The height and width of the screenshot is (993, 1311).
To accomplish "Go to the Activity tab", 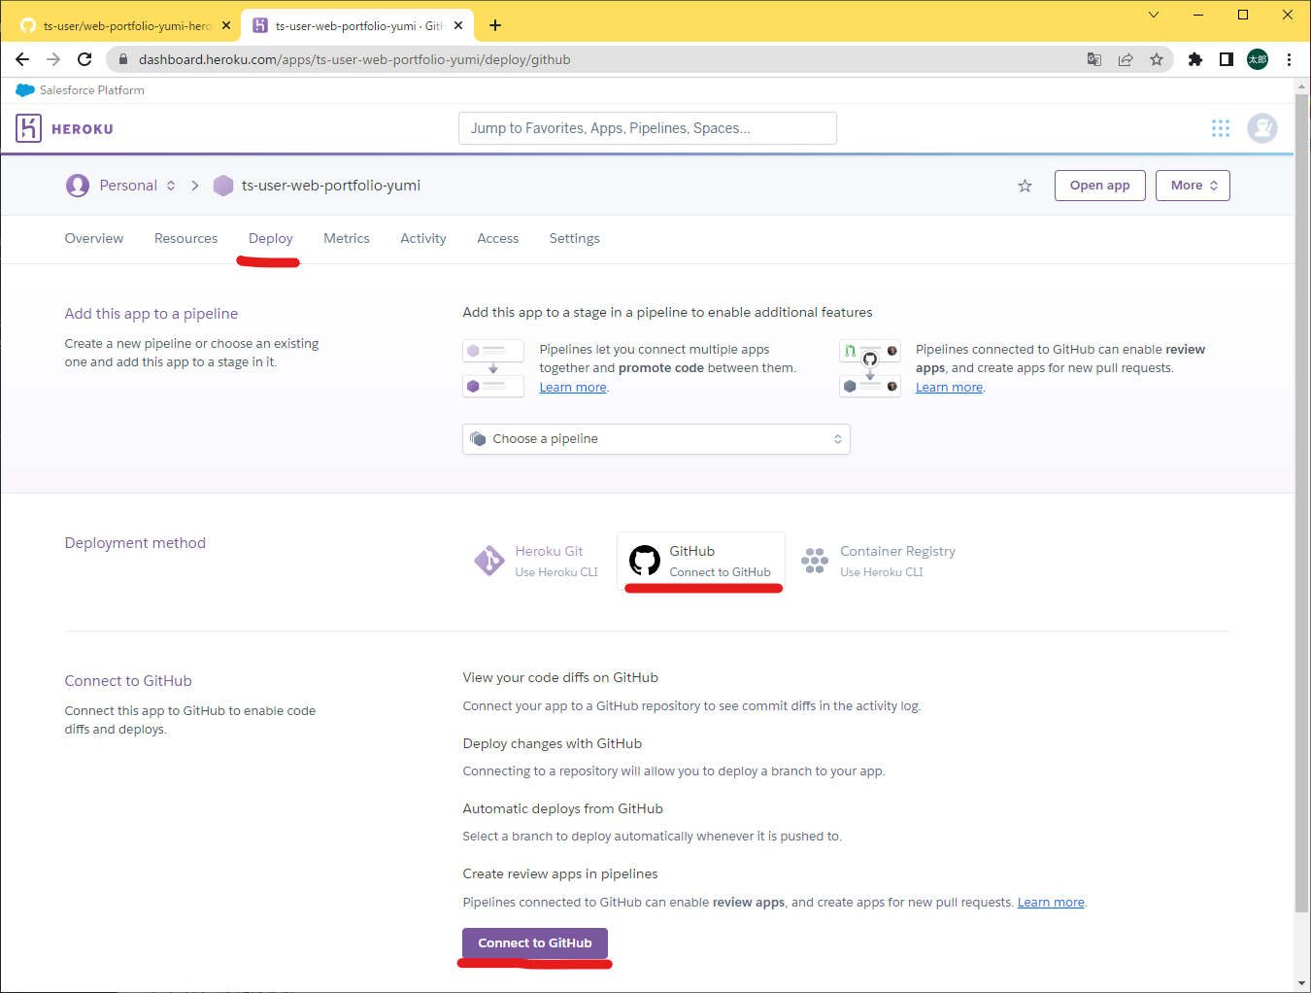I will coord(423,238).
